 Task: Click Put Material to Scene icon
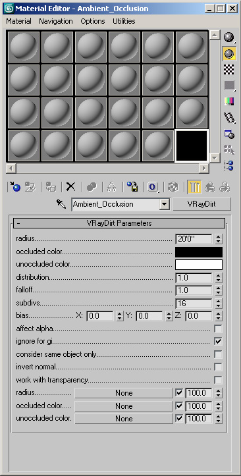pos(30,187)
